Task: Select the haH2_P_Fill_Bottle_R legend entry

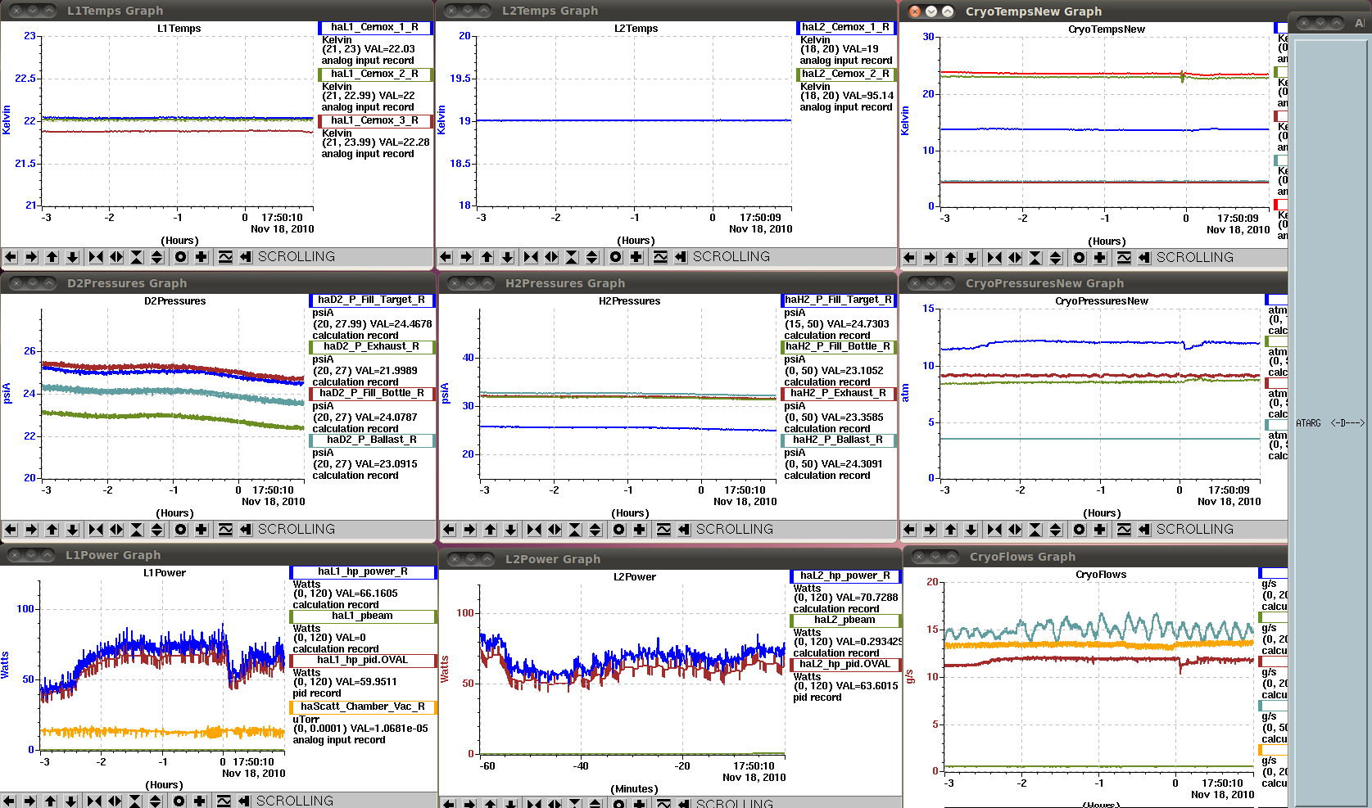Action: (839, 346)
